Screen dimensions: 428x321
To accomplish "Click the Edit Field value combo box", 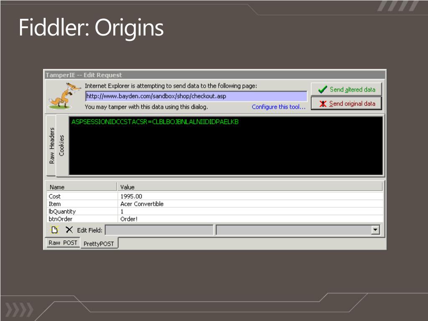I will pyautogui.click(x=298, y=230).
